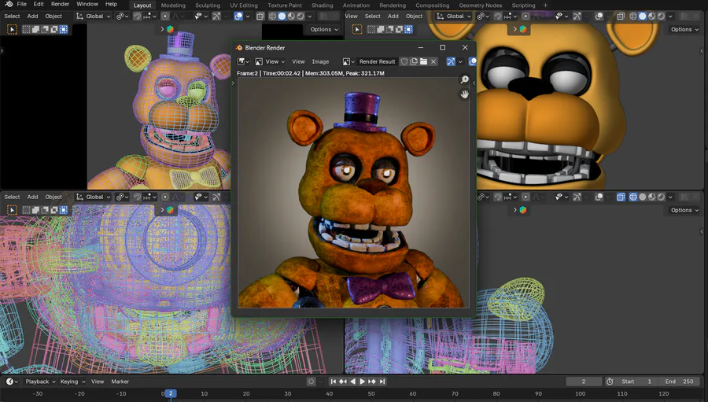Select the Tweak tool in top-left viewport
The width and height of the screenshot is (708, 402).
tap(12, 29)
